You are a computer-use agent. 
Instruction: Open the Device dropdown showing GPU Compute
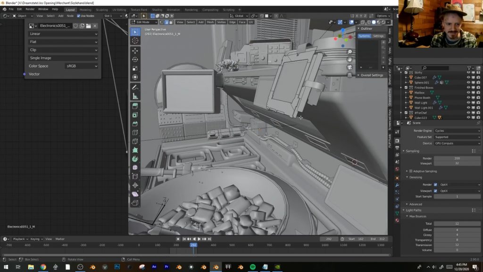click(457, 144)
